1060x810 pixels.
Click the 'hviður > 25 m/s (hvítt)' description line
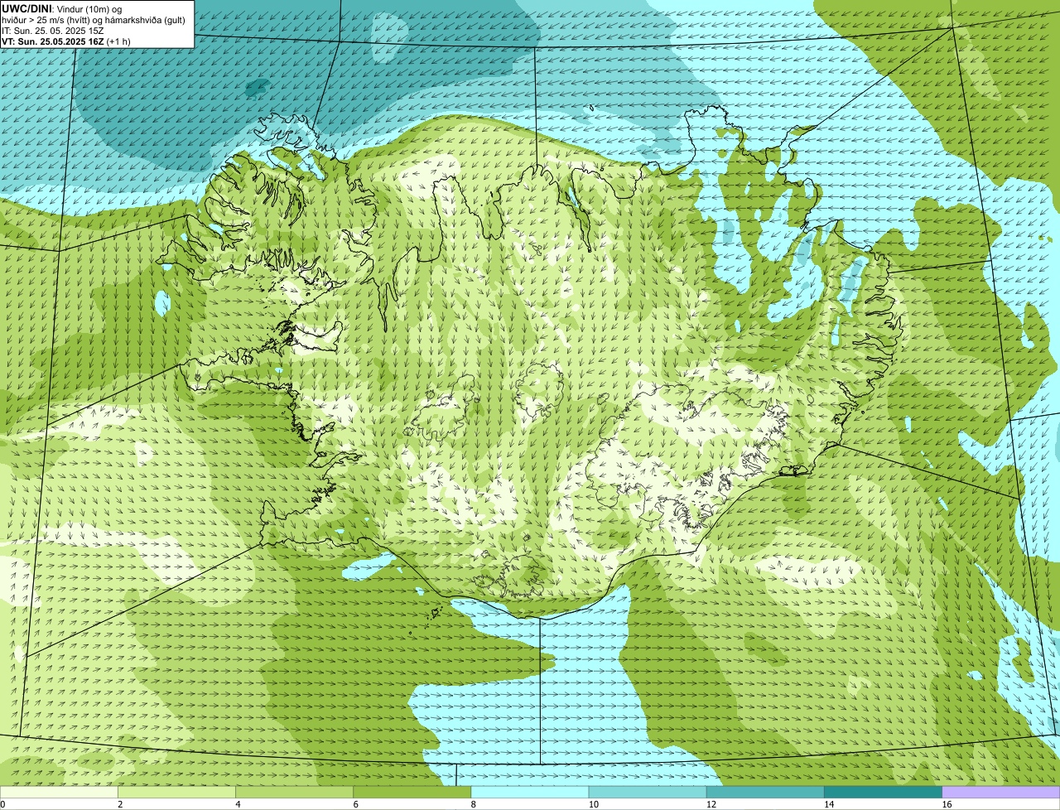click(94, 19)
